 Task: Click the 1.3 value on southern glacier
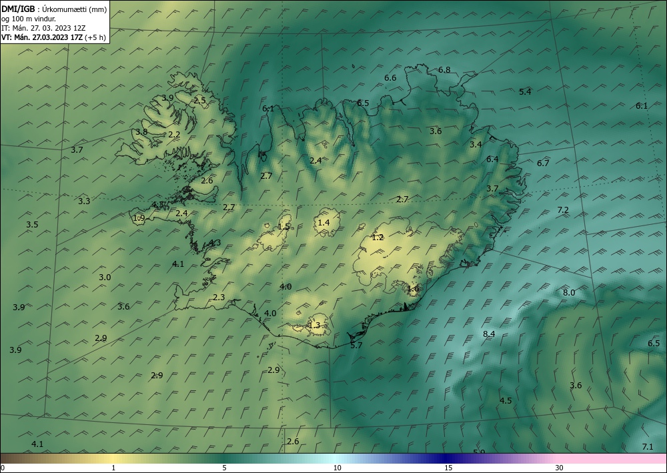[x=313, y=326]
